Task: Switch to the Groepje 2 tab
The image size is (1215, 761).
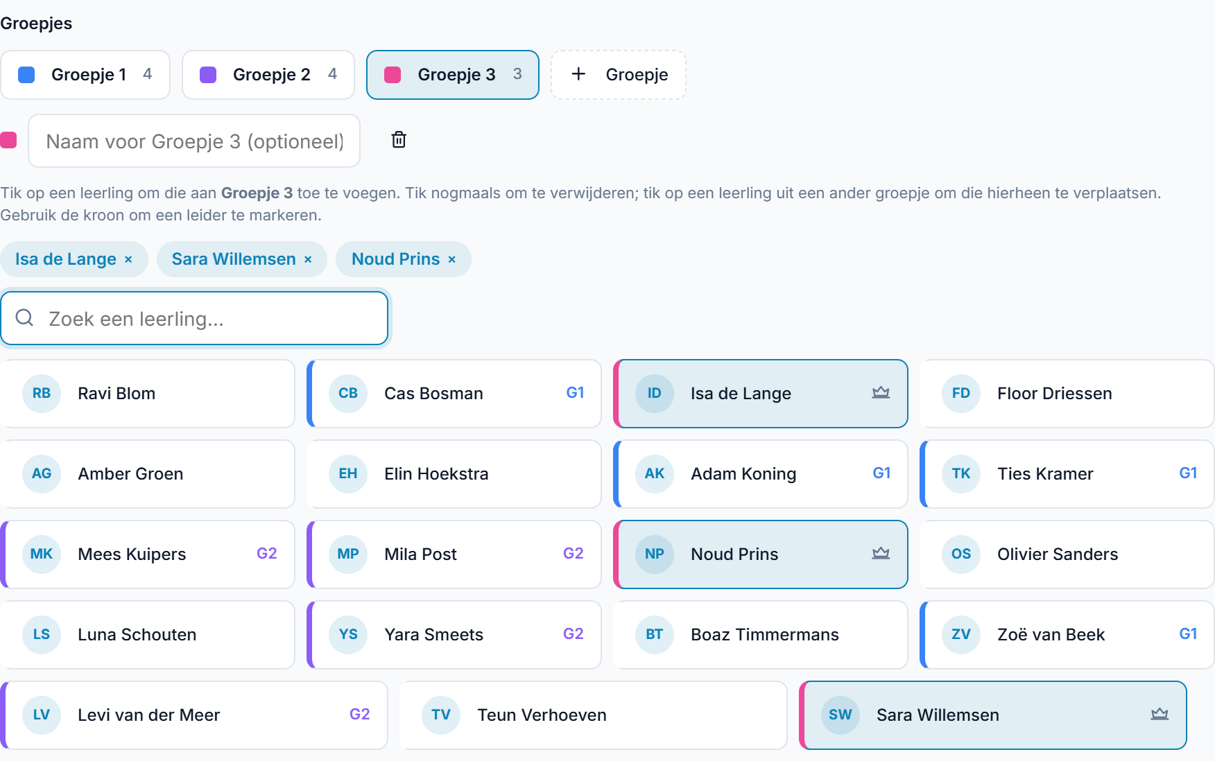Action: coord(268,75)
